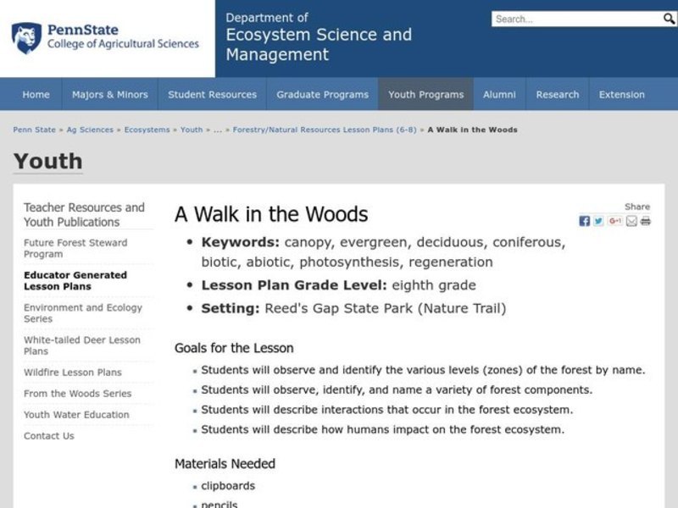Share via the Google+ icon
The width and height of the screenshot is (678, 508).
coord(614,222)
